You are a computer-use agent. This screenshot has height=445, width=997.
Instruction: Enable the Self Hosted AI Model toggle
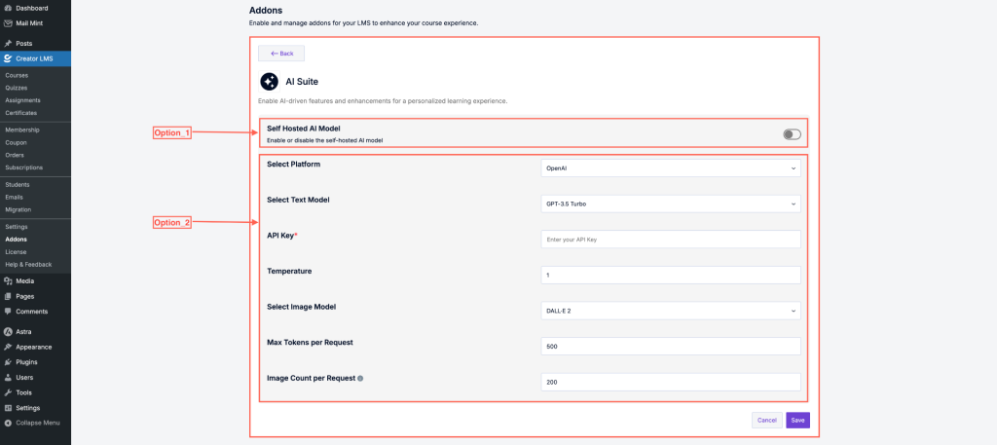[x=792, y=133]
